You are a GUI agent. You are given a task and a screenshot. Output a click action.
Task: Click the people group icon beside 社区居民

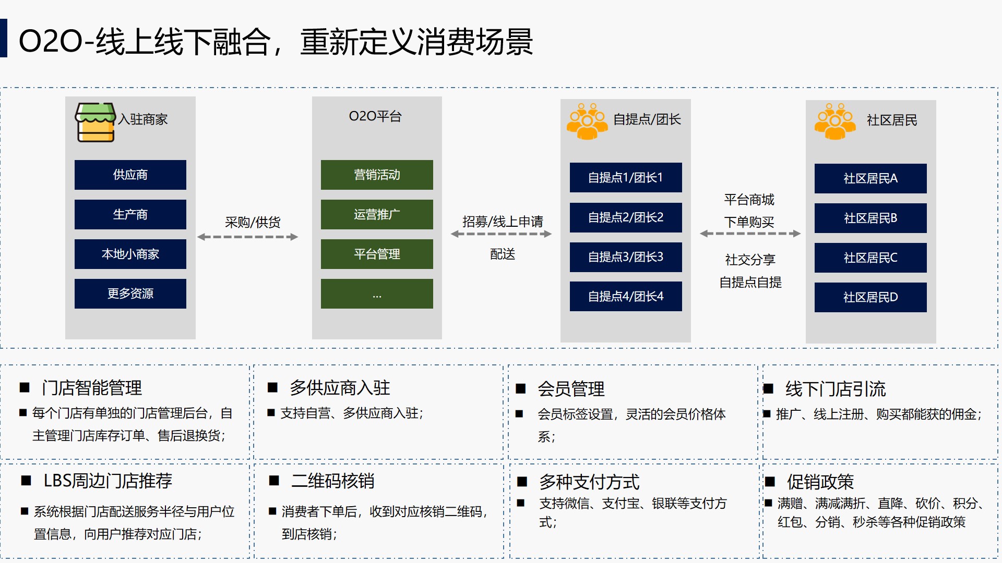[x=834, y=121]
